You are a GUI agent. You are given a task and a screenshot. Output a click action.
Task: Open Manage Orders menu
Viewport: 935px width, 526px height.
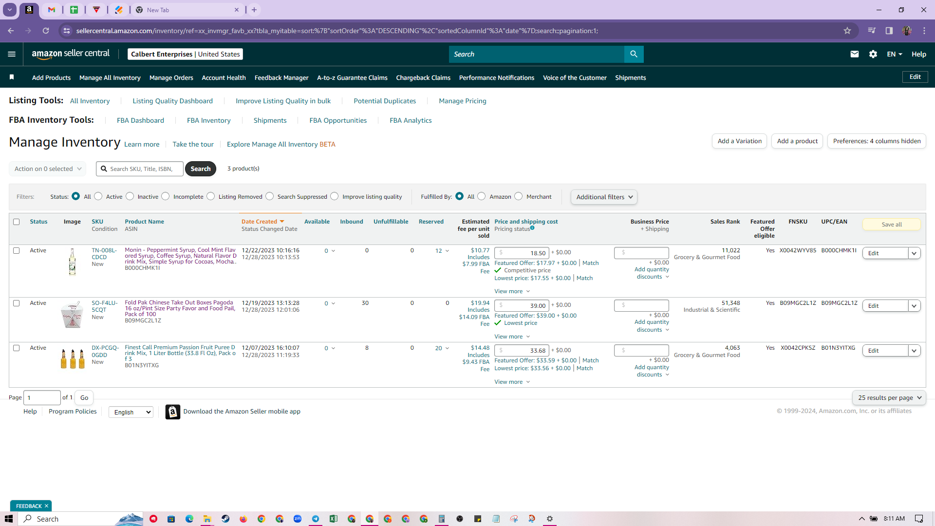171,77
